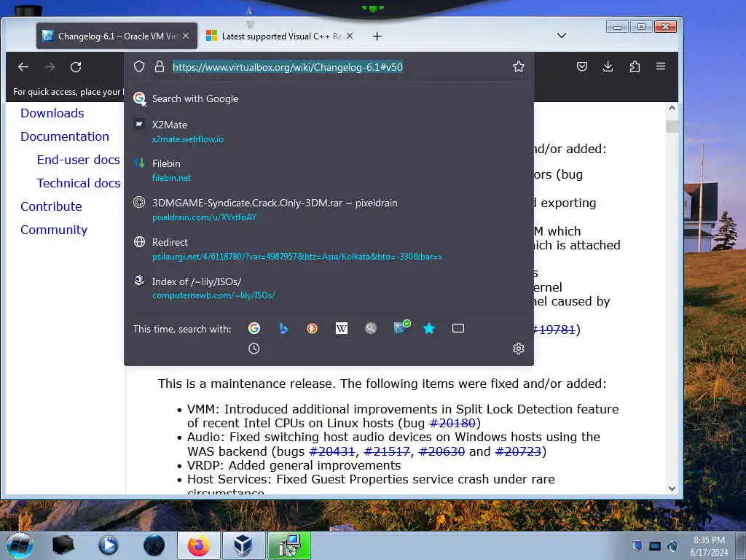Viewport: 746px width, 560px height.
Task: Open the tracking protection shield icon
Action: (139, 66)
